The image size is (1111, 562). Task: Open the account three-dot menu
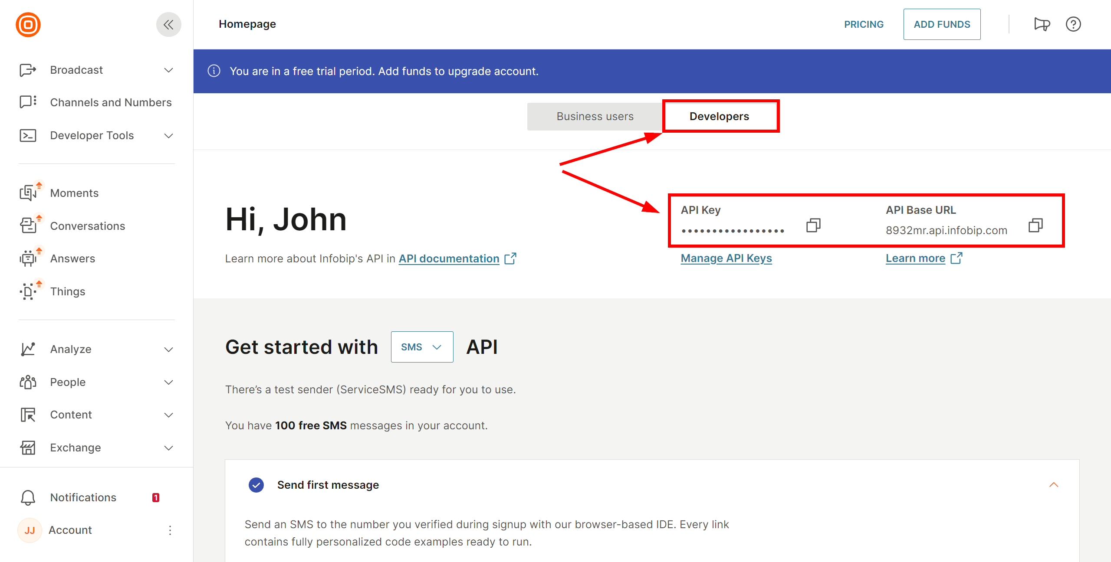point(170,530)
